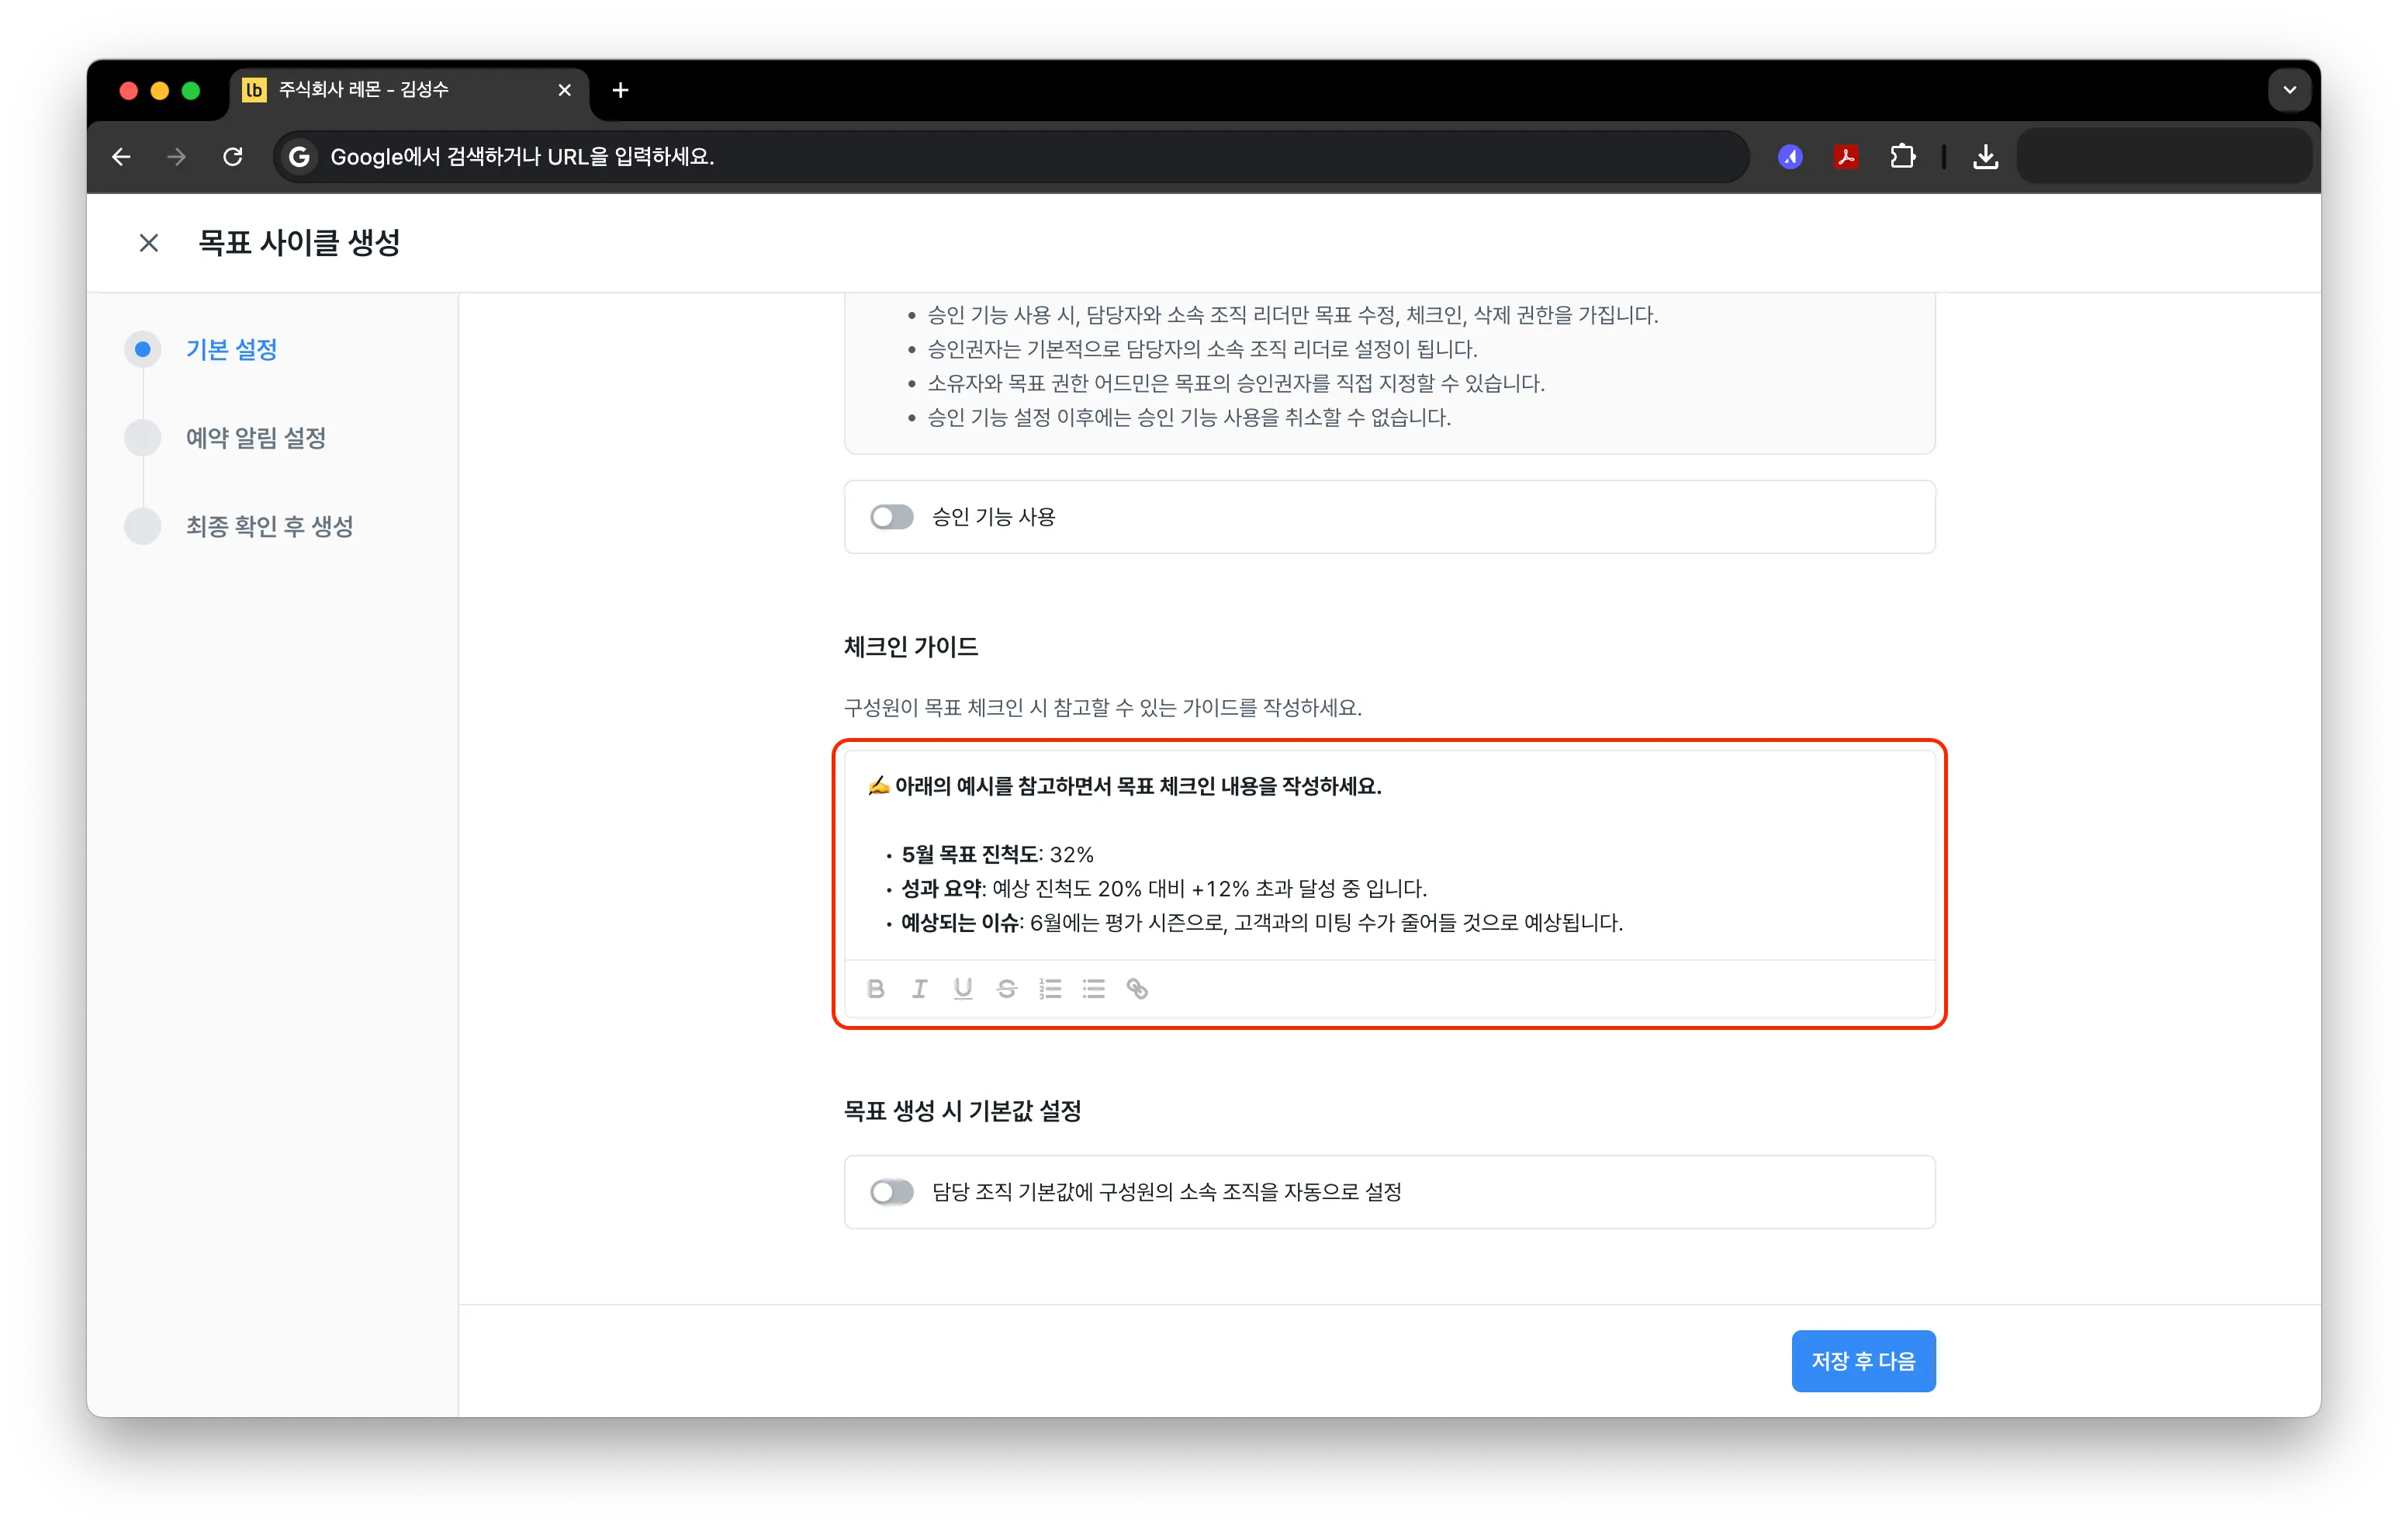This screenshot has width=2408, height=1532.
Task: Insert a link in the editor
Action: 1137,989
